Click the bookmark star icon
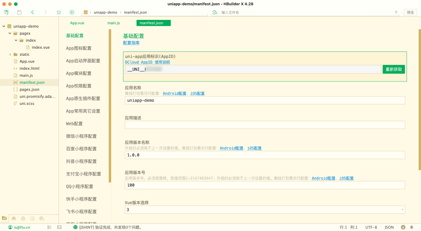 coord(59,12)
